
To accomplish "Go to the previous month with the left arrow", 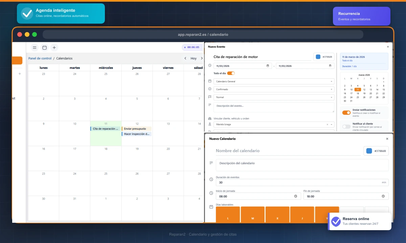I will (185, 58).
